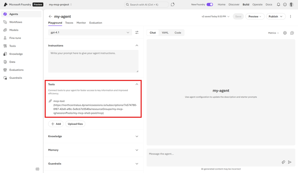Click the Save button

(238, 16)
